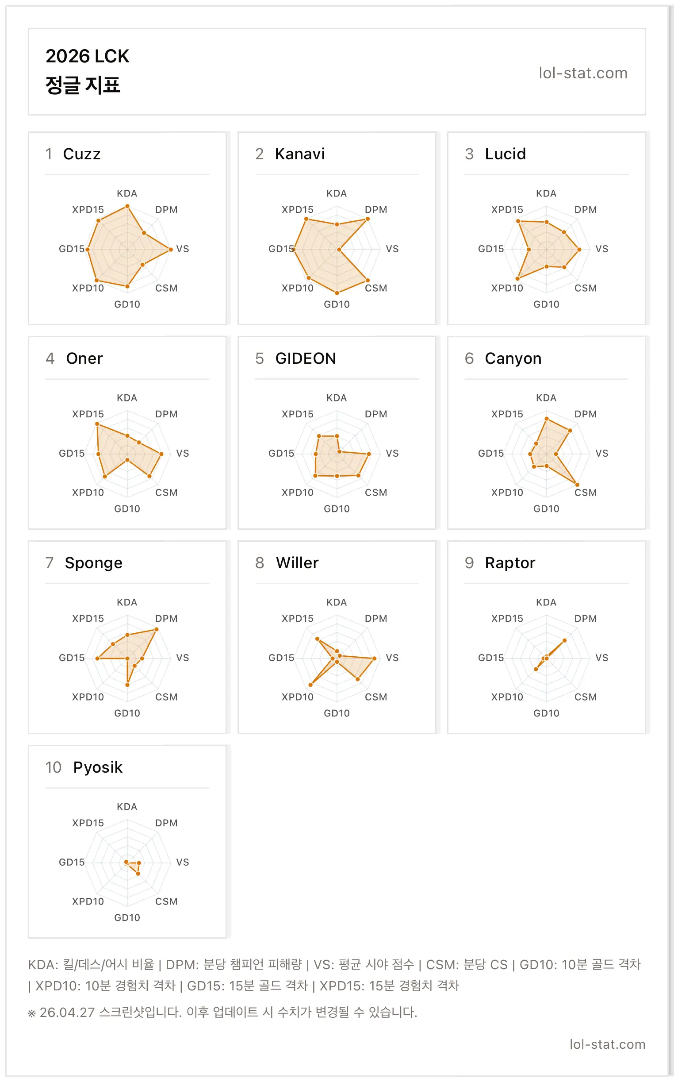This screenshot has width=674, height=1082.
Task: Click Oner's radar chart
Action: 127,454
